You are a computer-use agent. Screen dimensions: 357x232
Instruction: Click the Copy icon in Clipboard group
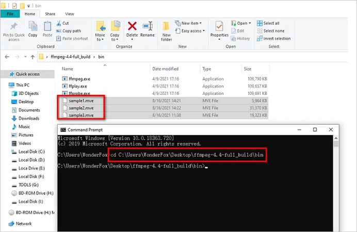[x=33, y=27]
